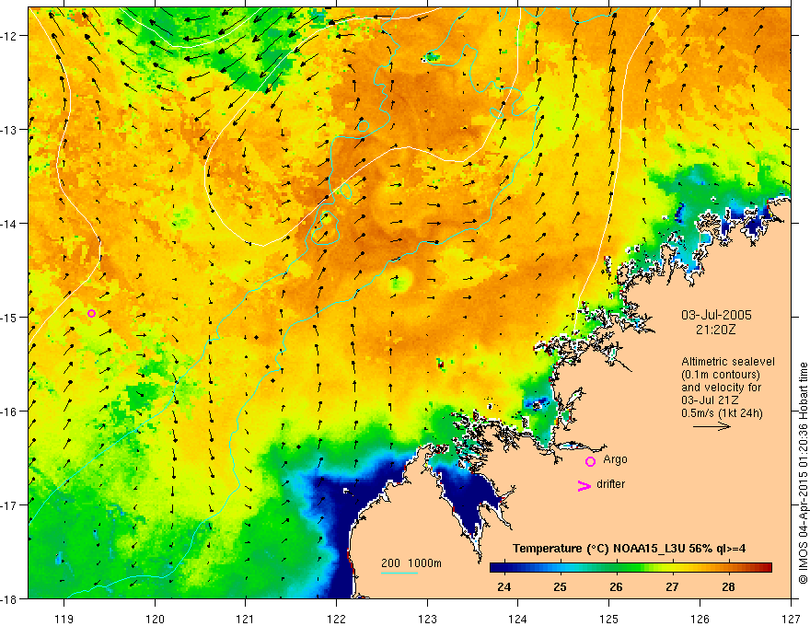Click the longitude axis label 120
The width and height of the screenshot is (810, 626).
[x=155, y=619]
